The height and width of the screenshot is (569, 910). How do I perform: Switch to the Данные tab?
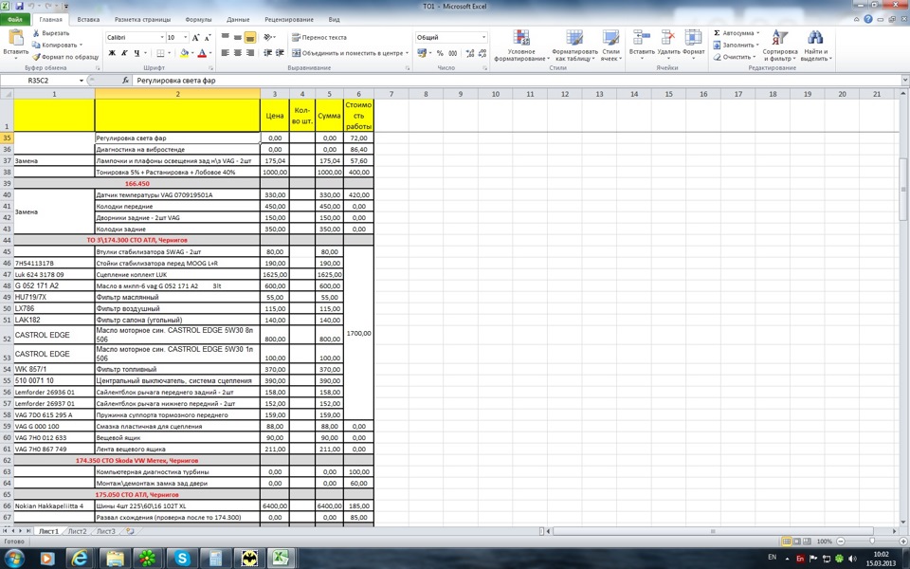(x=238, y=19)
